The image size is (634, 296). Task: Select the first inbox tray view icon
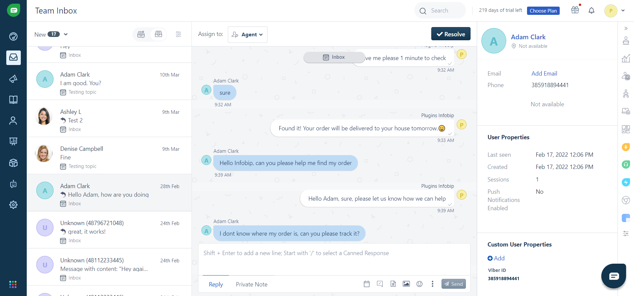pyautogui.click(x=141, y=34)
